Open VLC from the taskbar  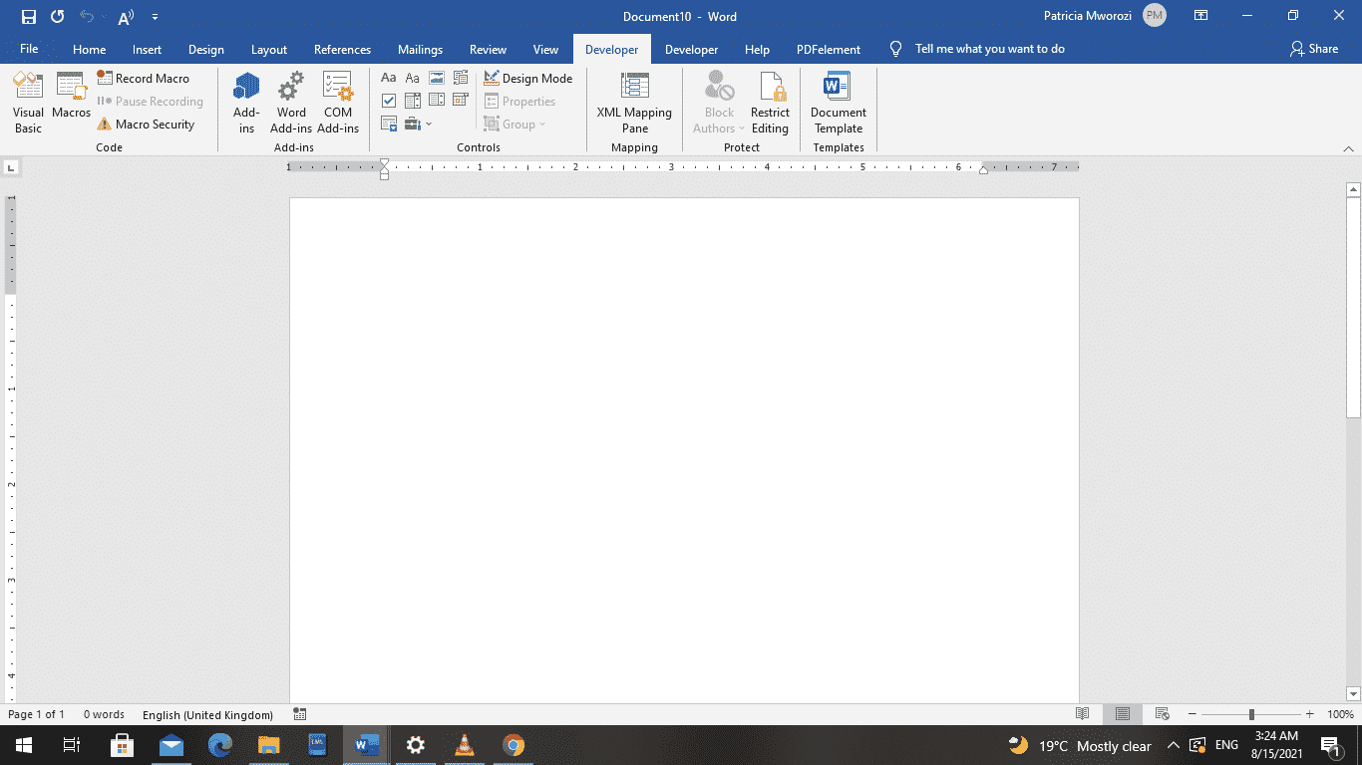(464, 745)
